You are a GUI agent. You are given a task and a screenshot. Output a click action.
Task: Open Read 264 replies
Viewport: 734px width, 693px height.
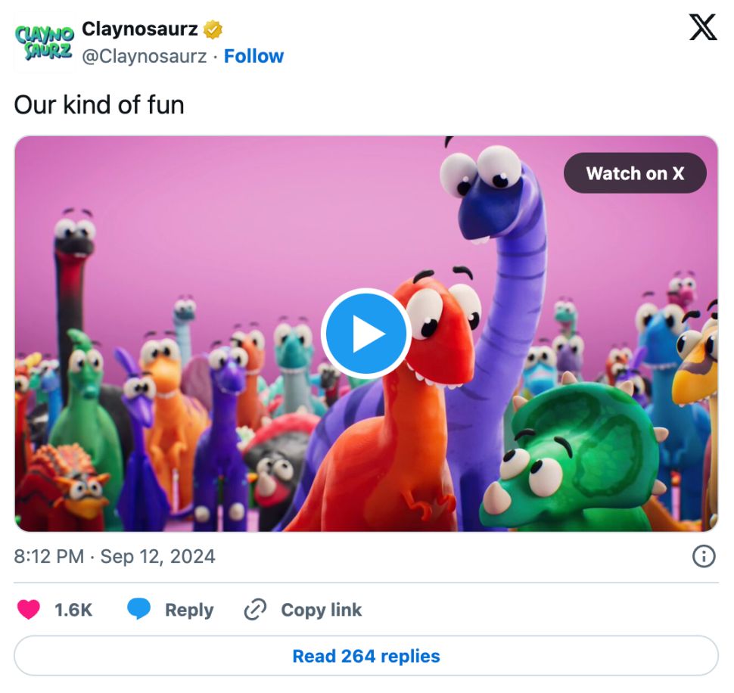366,655
